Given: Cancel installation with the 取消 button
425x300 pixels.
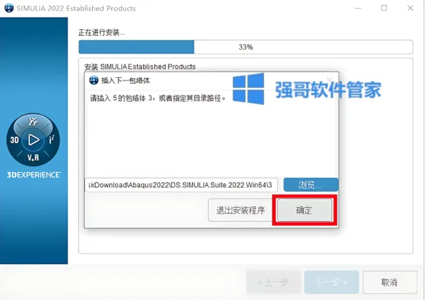Looking at the screenshot, I should click(x=389, y=282).
